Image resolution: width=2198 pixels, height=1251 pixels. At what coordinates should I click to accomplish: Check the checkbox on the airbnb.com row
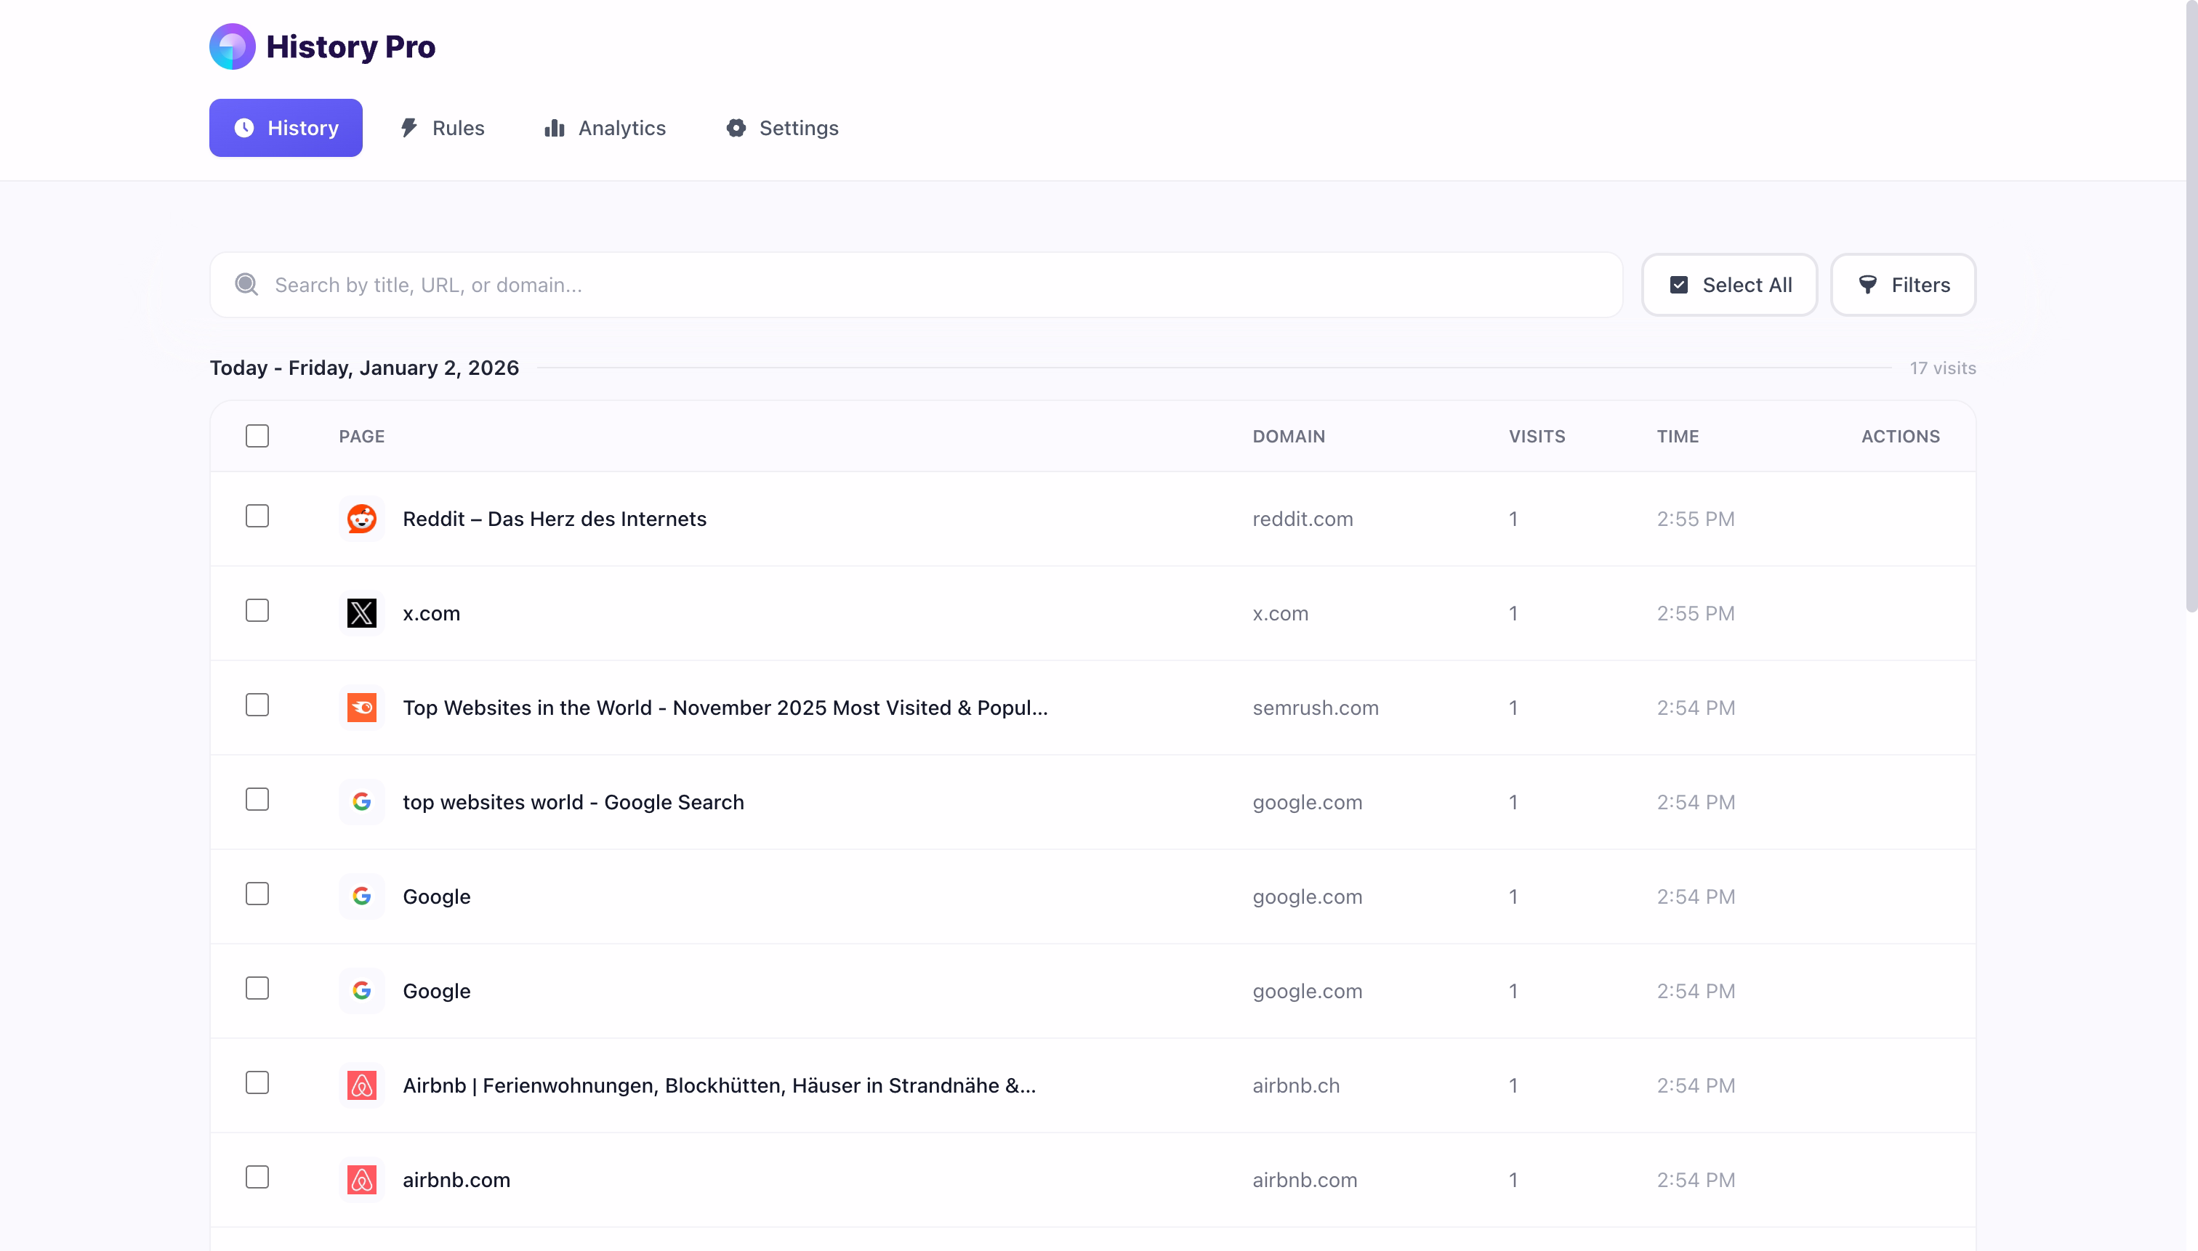[x=256, y=1178]
